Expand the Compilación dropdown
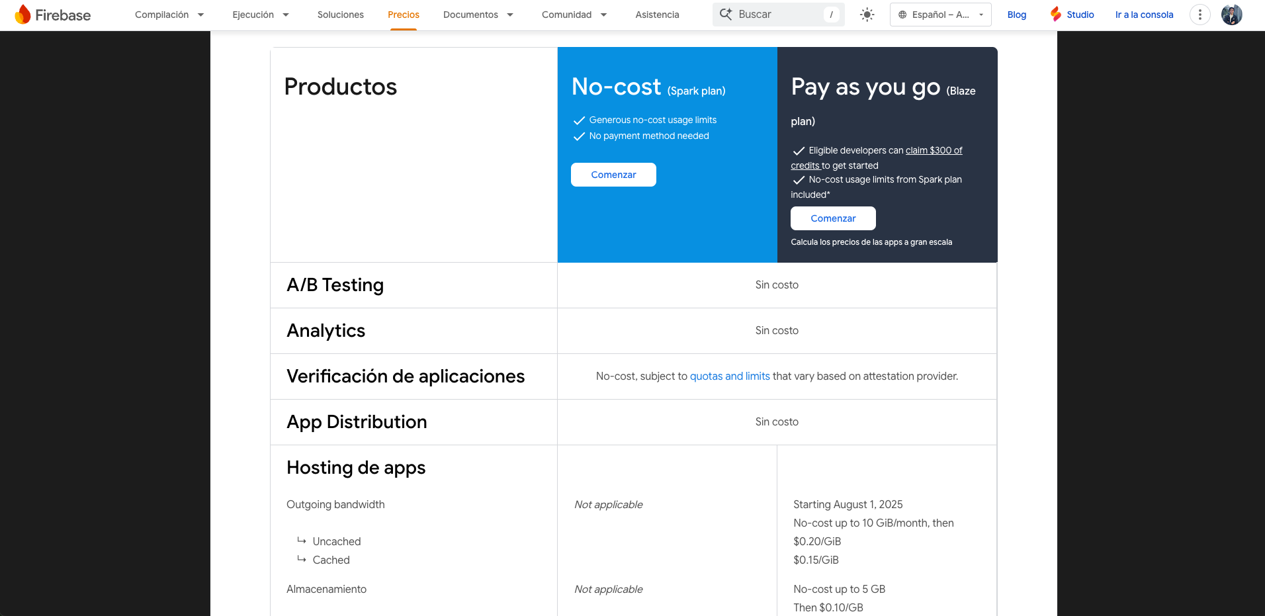 coord(169,14)
